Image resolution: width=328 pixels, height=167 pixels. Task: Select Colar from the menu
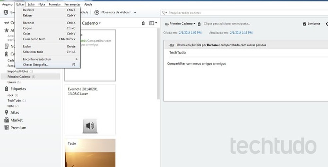click(x=48, y=34)
